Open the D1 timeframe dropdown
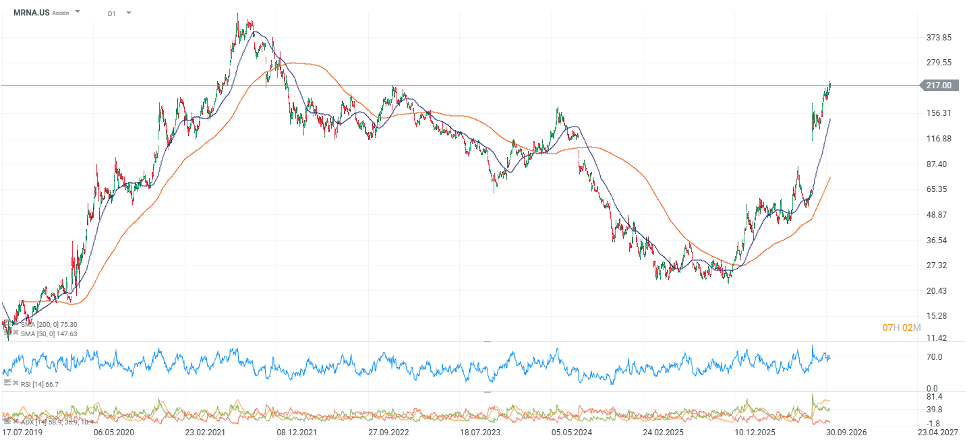 pyautogui.click(x=129, y=13)
